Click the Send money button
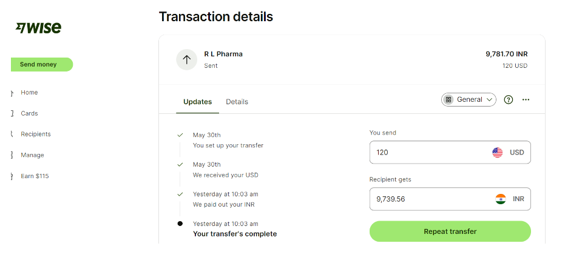Screen dimensions: 565x266 point(41,64)
